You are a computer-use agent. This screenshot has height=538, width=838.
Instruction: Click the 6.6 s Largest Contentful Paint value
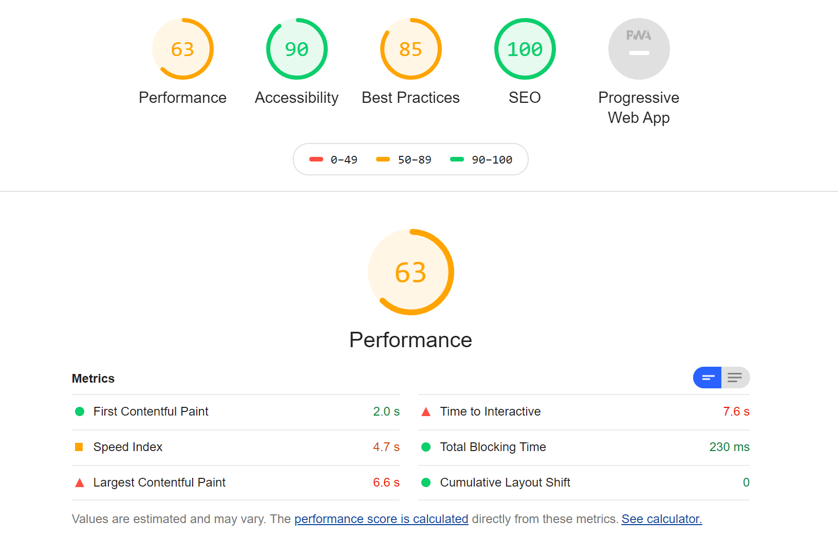point(386,482)
